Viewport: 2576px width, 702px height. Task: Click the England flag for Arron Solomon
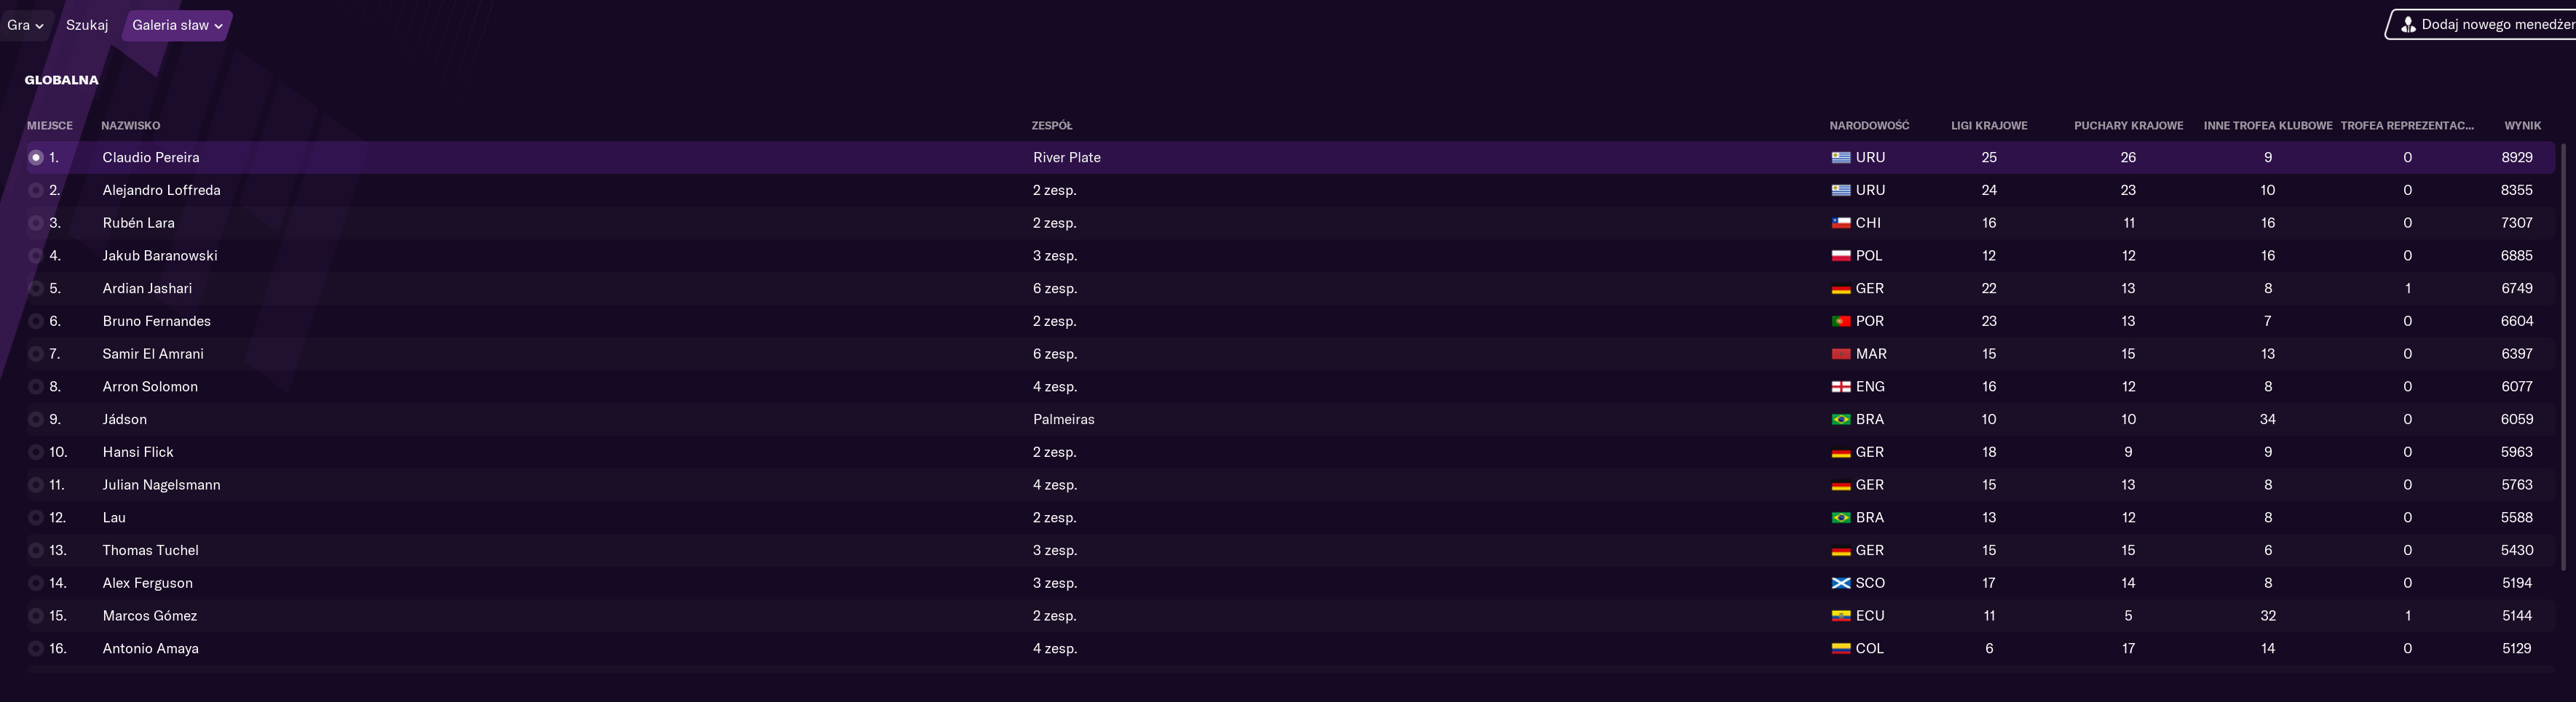(x=1840, y=388)
